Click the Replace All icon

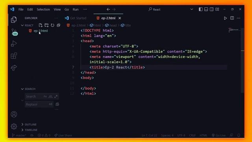[57, 104]
